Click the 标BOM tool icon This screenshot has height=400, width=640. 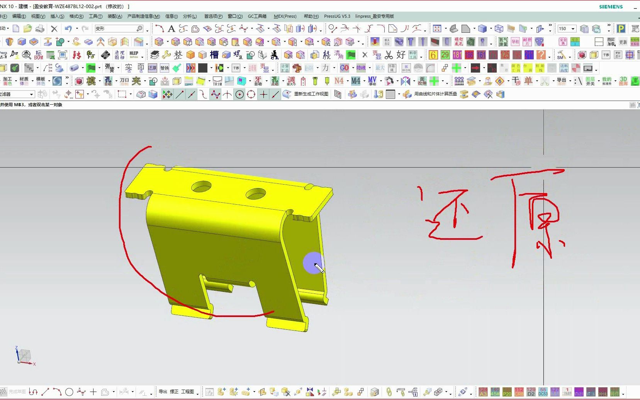(38, 55)
